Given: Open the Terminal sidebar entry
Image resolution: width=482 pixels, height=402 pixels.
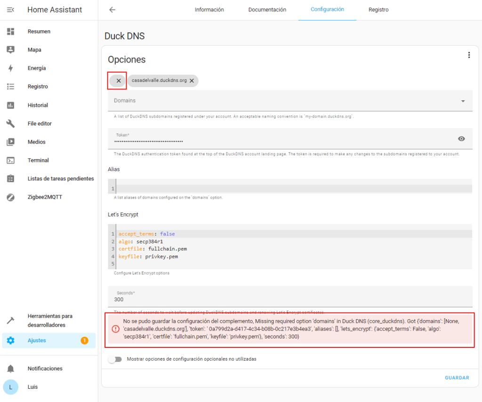Looking at the screenshot, I should tap(38, 161).
